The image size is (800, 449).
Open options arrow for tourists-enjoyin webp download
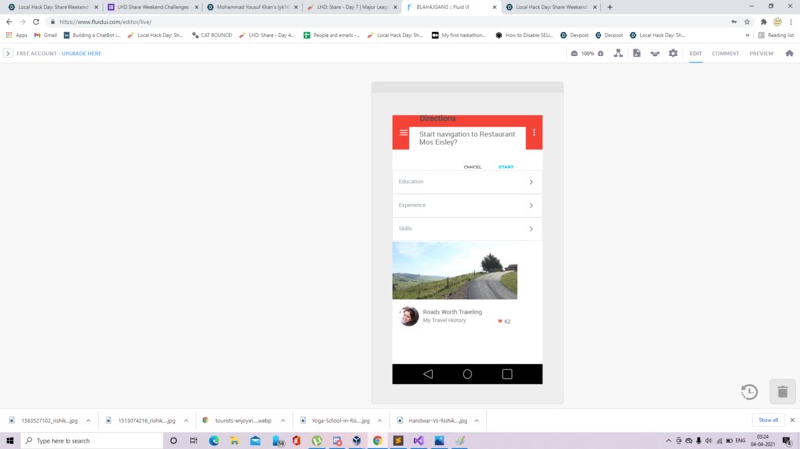click(x=283, y=421)
